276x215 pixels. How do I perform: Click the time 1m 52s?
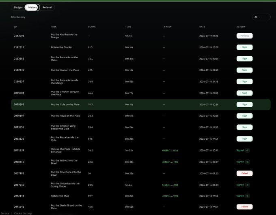pyautogui.click(x=129, y=150)
